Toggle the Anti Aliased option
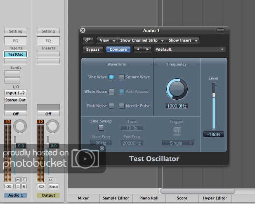The width and height of the screenshot is (255, 204). (x=121, y=91)
